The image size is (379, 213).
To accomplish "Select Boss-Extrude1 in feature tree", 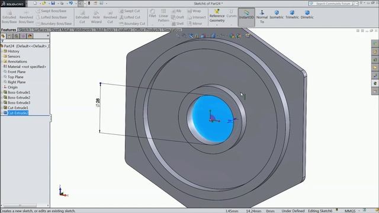I will click(x=19, y=92).
